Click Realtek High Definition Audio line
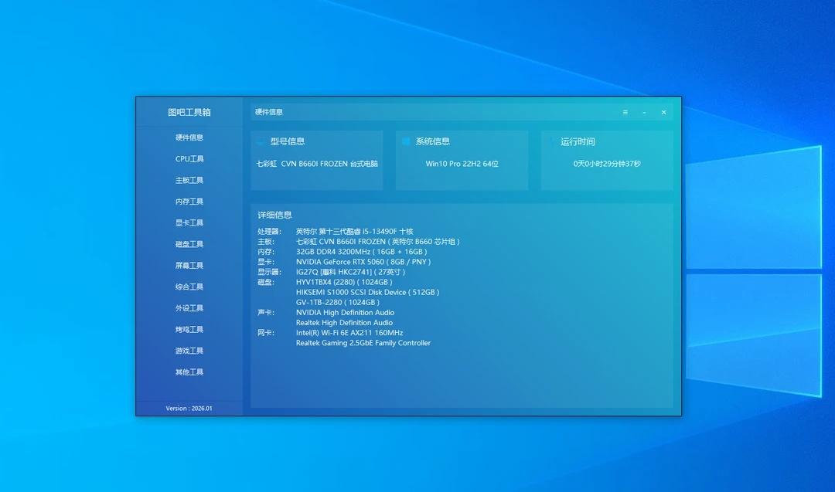Screen dimensions: 835x492 [345, 322]
